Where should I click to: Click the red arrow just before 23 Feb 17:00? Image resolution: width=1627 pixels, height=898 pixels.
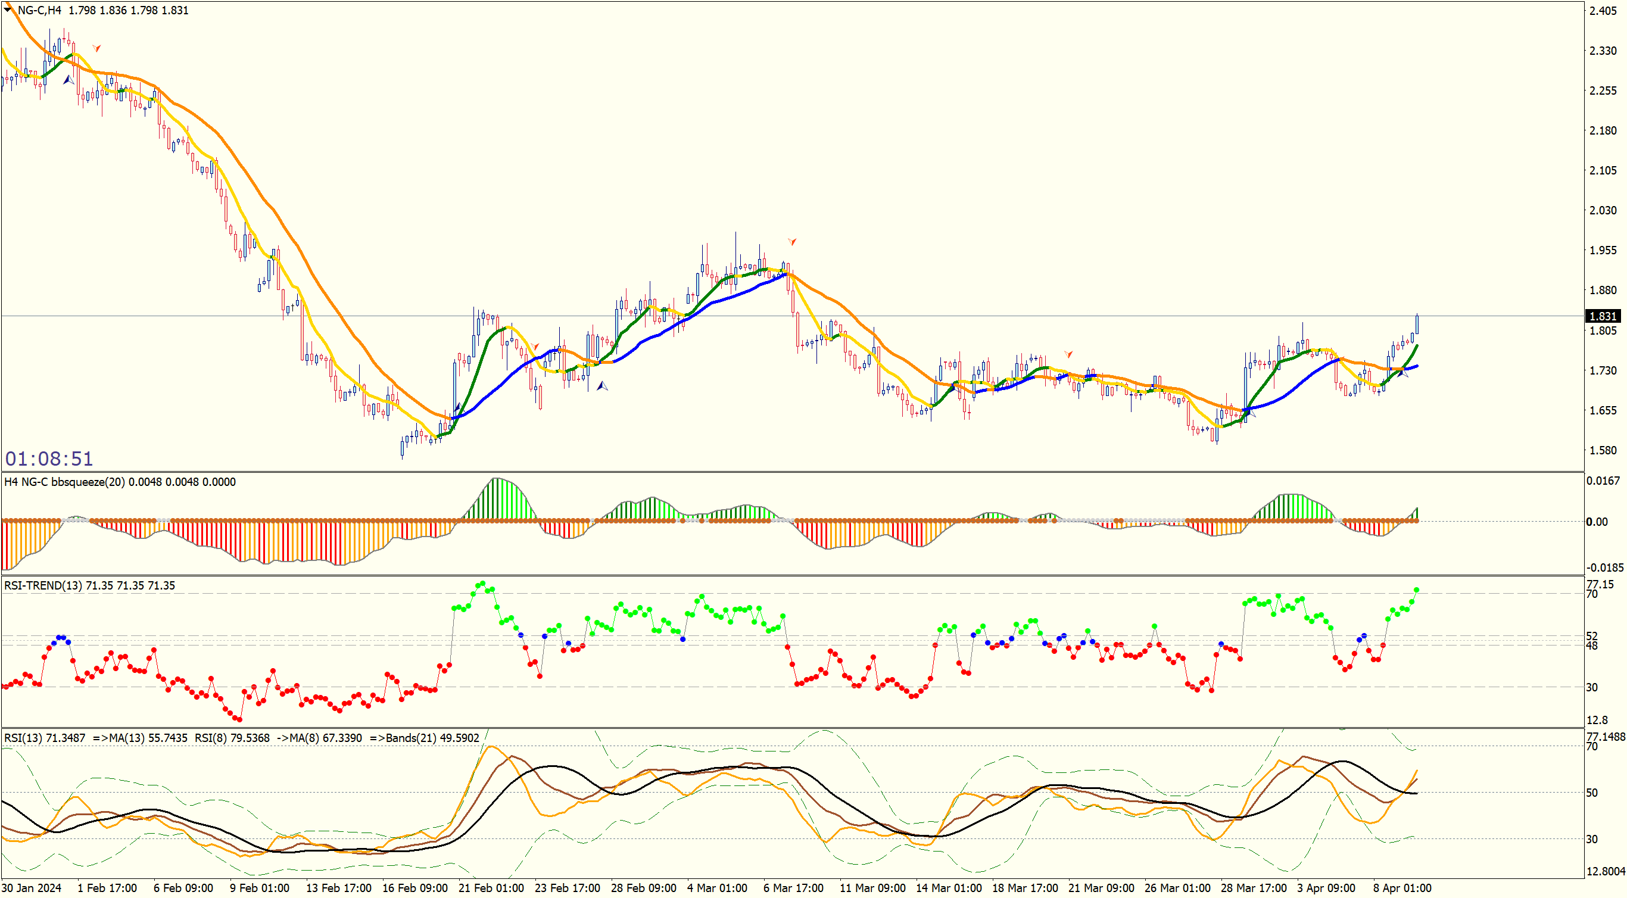click(x=535, y=346)
